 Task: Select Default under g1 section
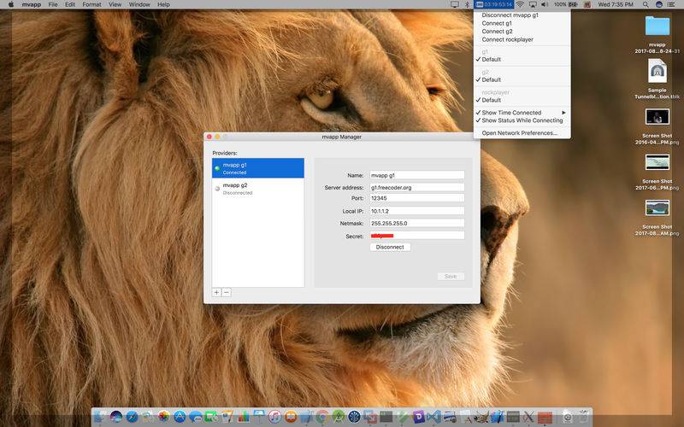point(522,59)
